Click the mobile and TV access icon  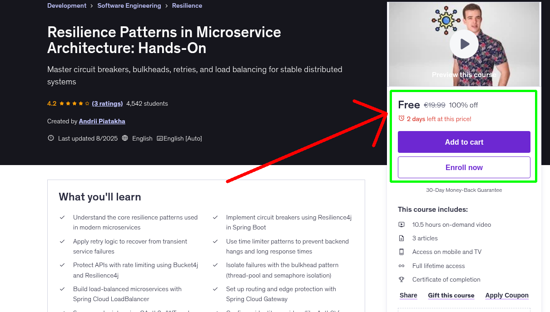401,252
